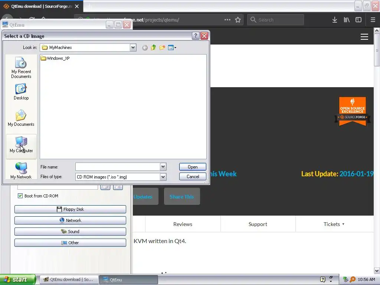Click the Firefox bookmark star icon
The image size is (380, 285).
pos(238,20)
